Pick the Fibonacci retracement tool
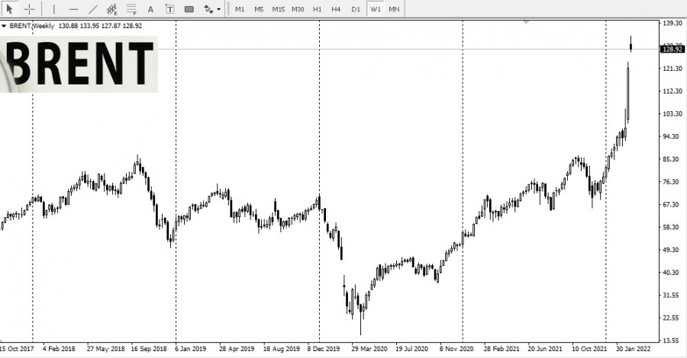Image resolution: width=687 pixels, height=358 pixels. [x=131, y=8]
